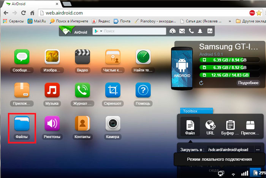Click the dashboard gauge icon in AirDroid bar
This screenshot has height=178, width=266.
pos(173,31)
